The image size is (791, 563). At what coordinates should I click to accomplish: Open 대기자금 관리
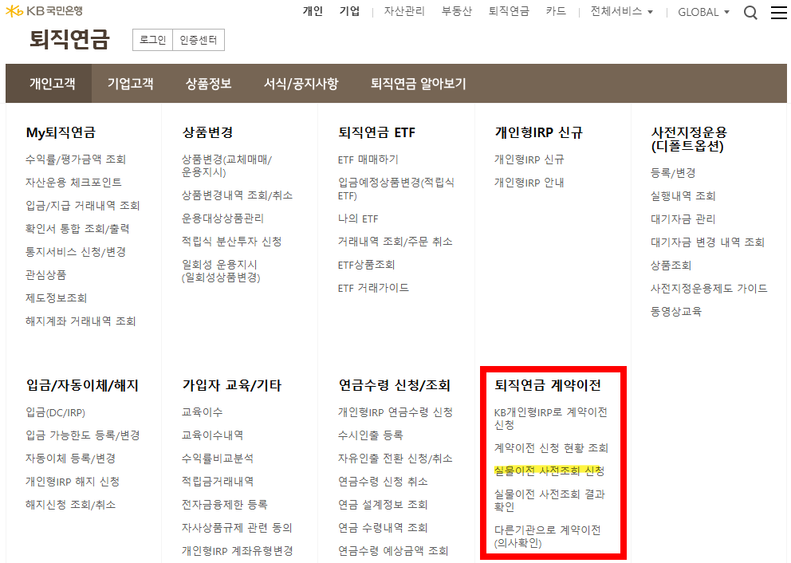pos(683,219)
